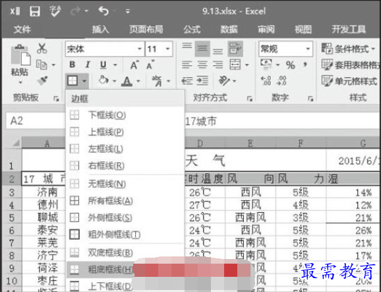Decrease decimal places
The height and width of the screenshot is (292, 381).
(281, 80)
